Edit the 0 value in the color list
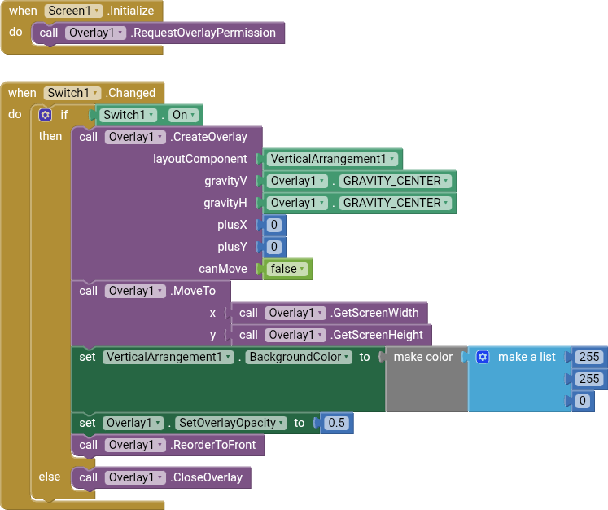Image resolution: width=608 pixels, height=510 pixels. coord(581,401)
